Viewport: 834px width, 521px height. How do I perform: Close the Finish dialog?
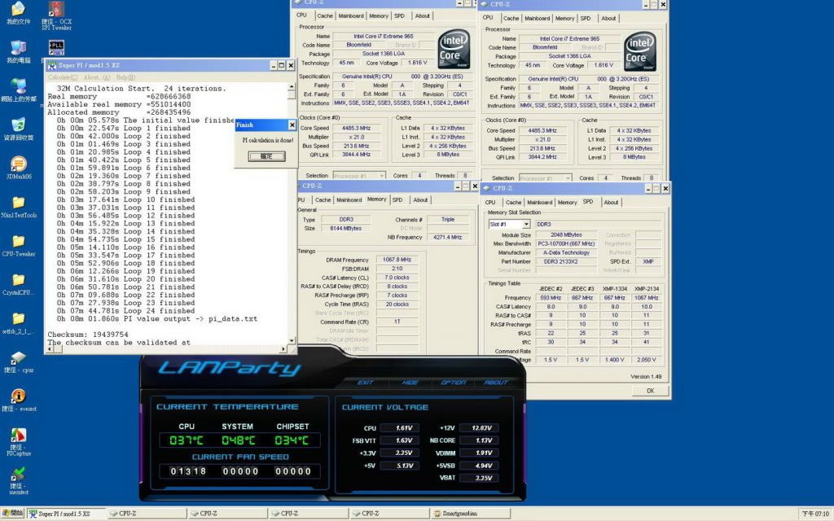[292, 125]
